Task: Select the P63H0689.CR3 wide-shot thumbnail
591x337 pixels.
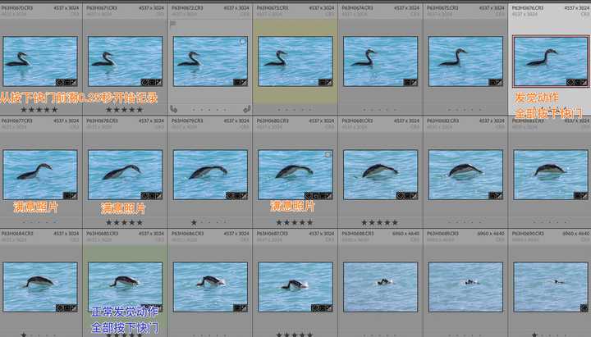Action: 466,287
